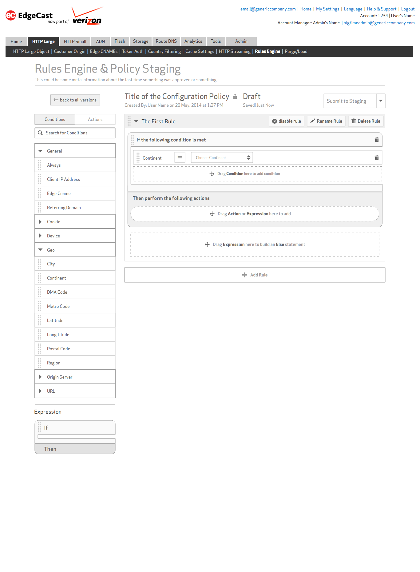
Task: Click the equals operator icon for Continent
Action: 180,157
